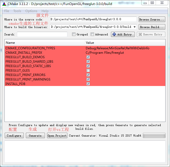Click the blue plus Add Entry icon
This screenshot has height=167, width=170.
(114, 34)
